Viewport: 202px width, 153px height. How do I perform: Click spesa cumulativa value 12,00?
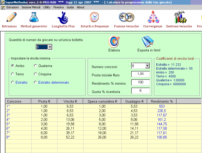(x=102, y=129)
